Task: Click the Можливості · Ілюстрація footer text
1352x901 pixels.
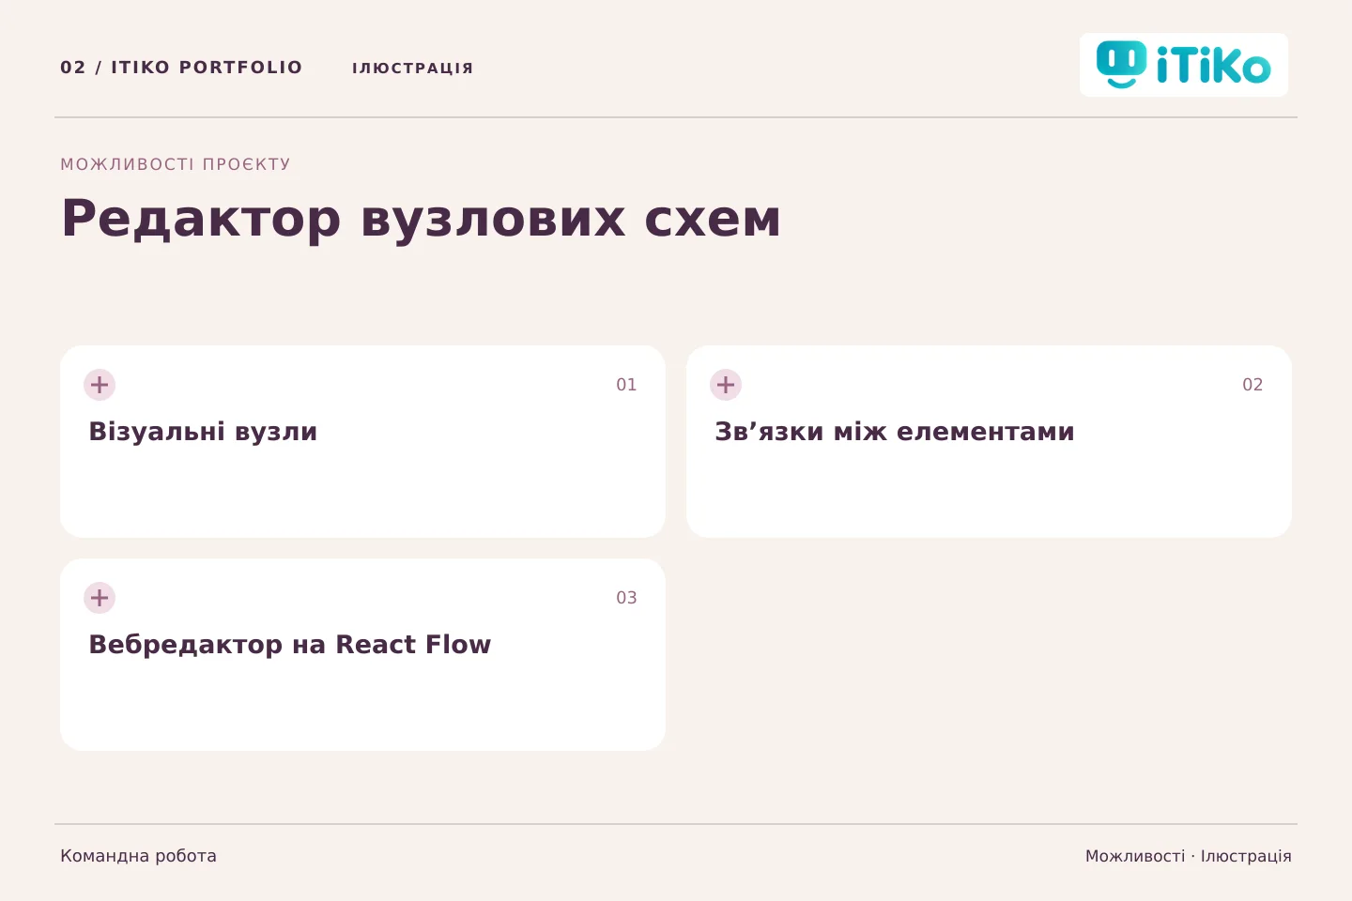Action: click(x=1189, y=856)
